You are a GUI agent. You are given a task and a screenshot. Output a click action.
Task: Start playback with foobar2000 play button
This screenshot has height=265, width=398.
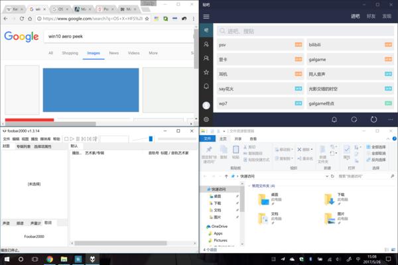(72, 139)
